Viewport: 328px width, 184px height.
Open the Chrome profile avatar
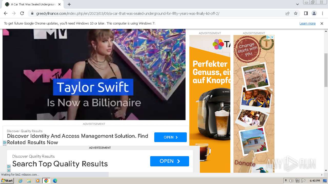click(x=314, y=14)
